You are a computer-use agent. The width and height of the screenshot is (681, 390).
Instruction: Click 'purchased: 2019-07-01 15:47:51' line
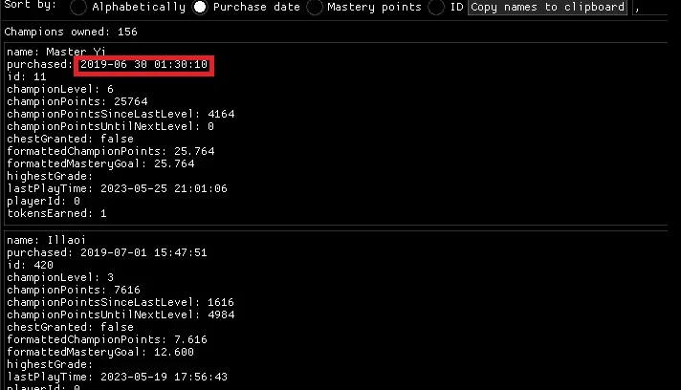pyautogui.click(x=107, y=252)
